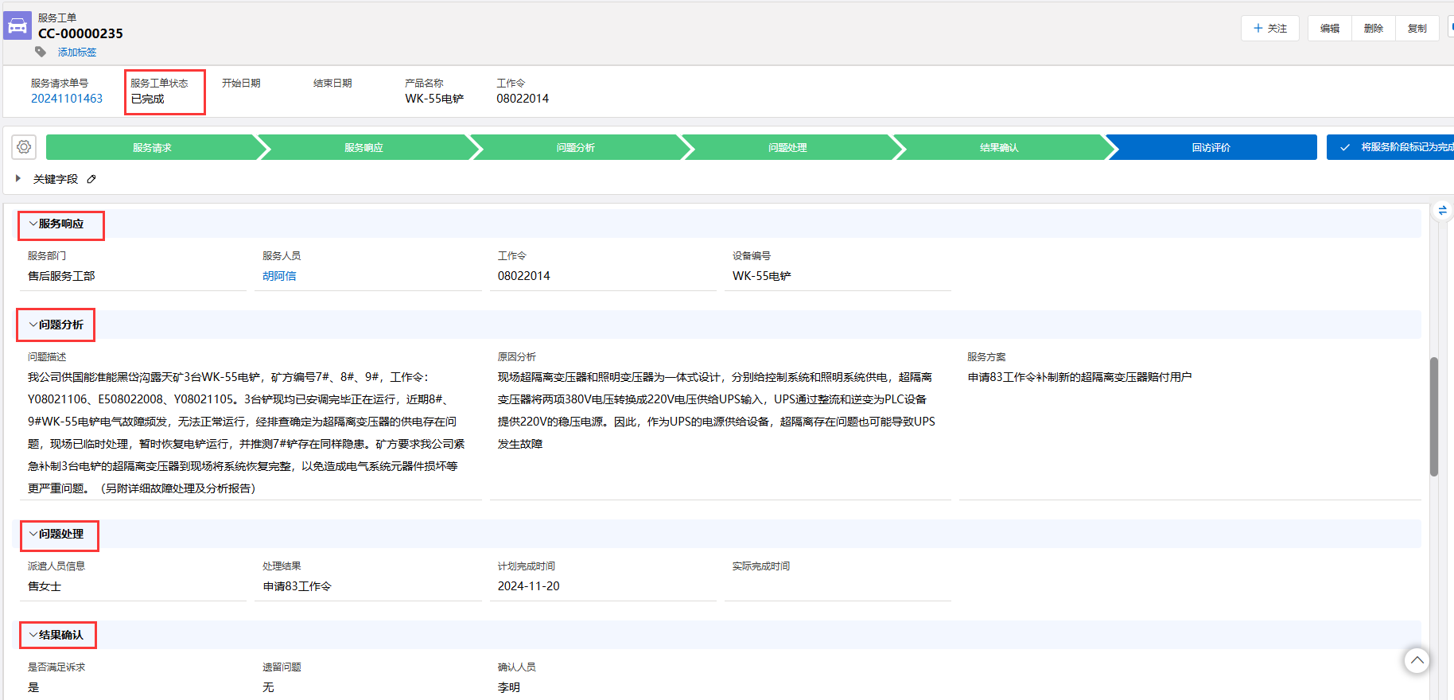Open 胡阿信 service staff link
1454x700 pixels.
[x=279, y=276]
